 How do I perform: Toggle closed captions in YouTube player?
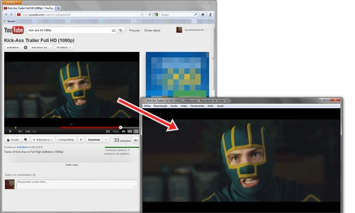pyautogui.click(x=108, y=131)
